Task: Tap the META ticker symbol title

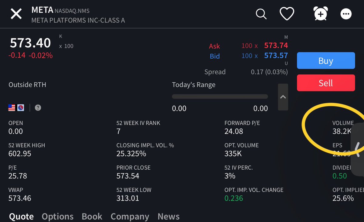Action: coord(42,10)
